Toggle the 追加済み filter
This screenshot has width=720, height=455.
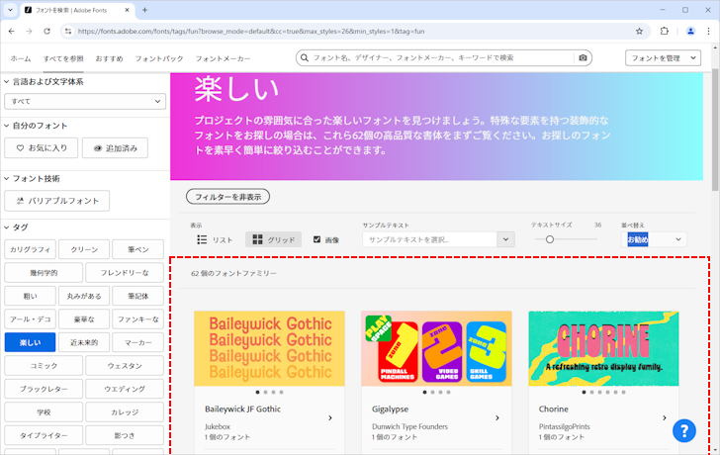pos(115,147)
